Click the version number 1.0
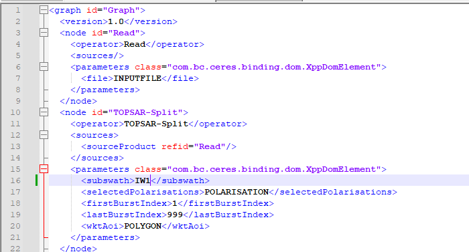469x252 pixels. click(116, 22)
